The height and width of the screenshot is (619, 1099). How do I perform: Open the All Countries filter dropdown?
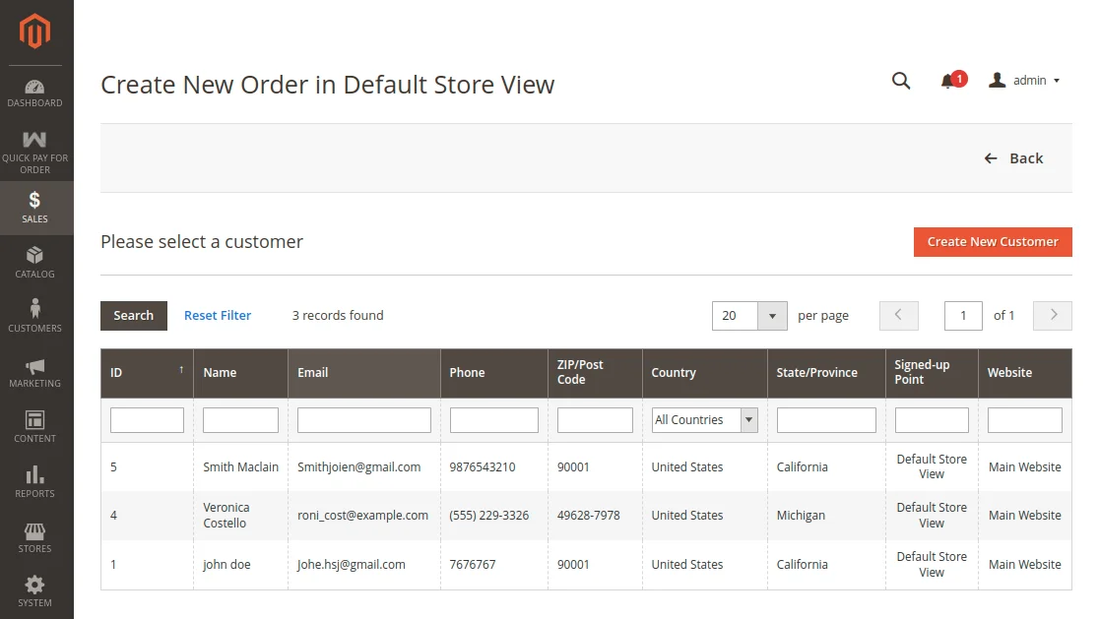(704, 419)
